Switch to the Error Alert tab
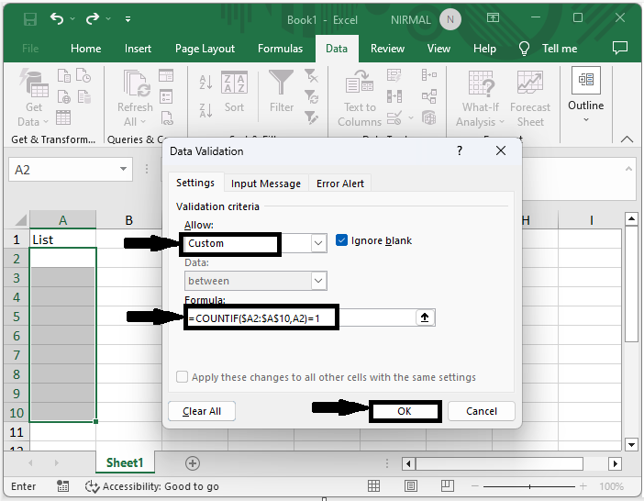This screenshot has width=644, height=501. click(x=339, y=184)
